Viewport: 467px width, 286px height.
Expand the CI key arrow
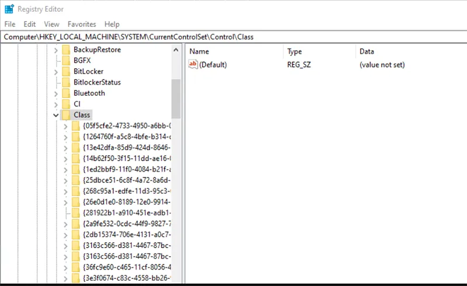(x=56, y=104)
